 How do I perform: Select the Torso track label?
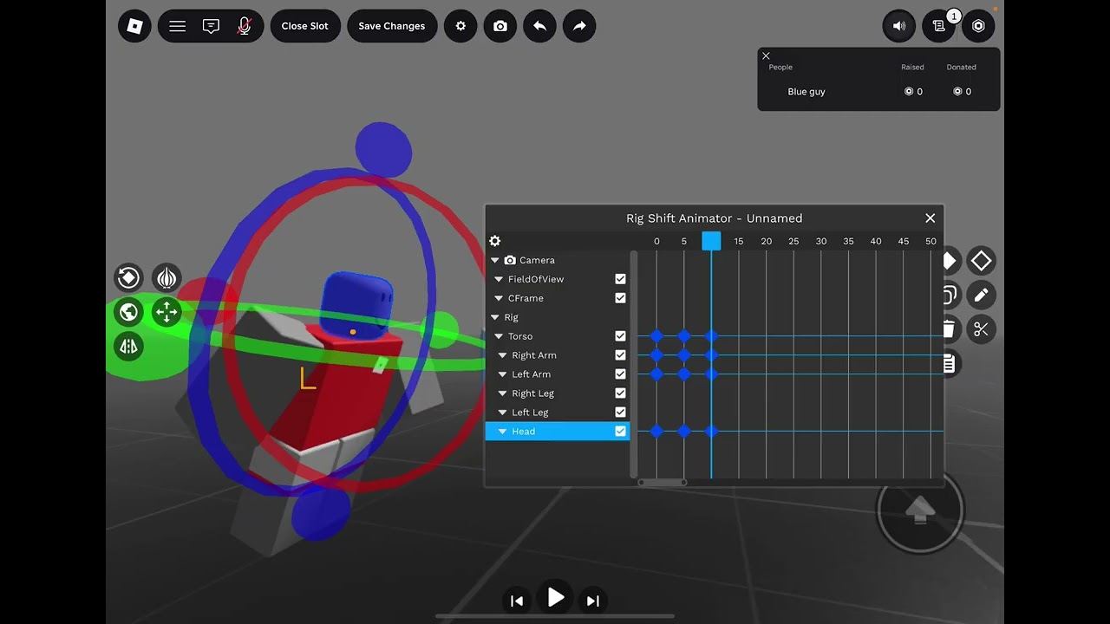click(520, 336)
